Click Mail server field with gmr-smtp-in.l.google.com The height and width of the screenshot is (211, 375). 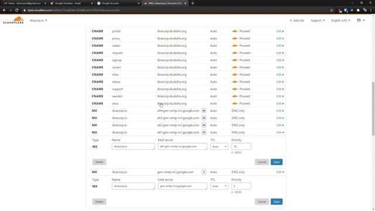point(182,186)
